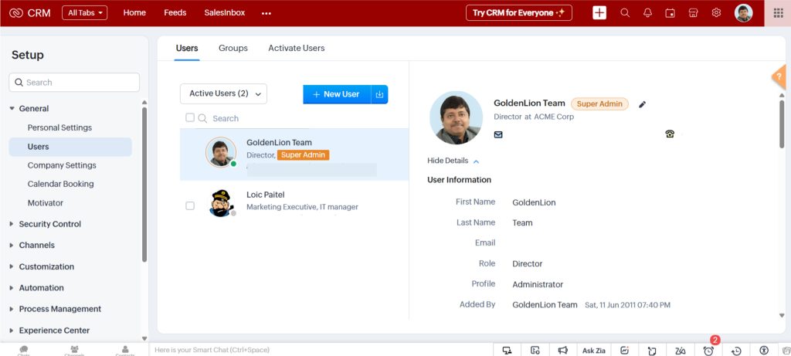Check the select-all users checkbox
Screen dimensions: 791x356
point(190,118)
